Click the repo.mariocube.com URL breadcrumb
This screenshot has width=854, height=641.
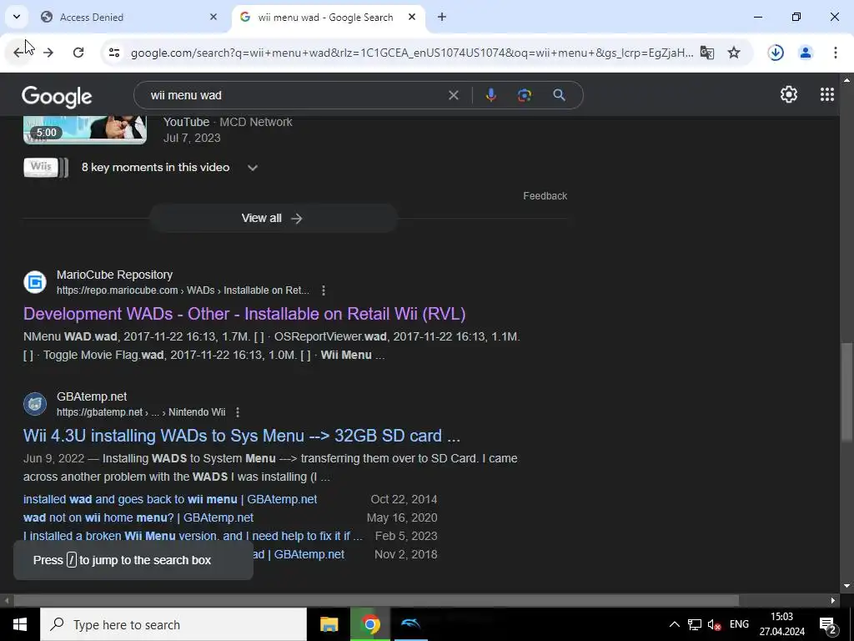(183, 290)
